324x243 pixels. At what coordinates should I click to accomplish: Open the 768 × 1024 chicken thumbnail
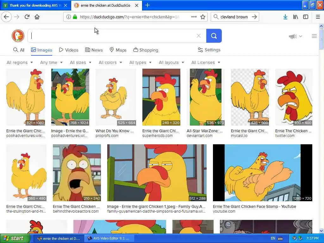click(70, 97)
